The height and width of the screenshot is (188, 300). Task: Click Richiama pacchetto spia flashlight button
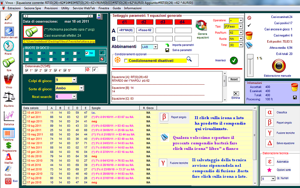click(33, 32)
